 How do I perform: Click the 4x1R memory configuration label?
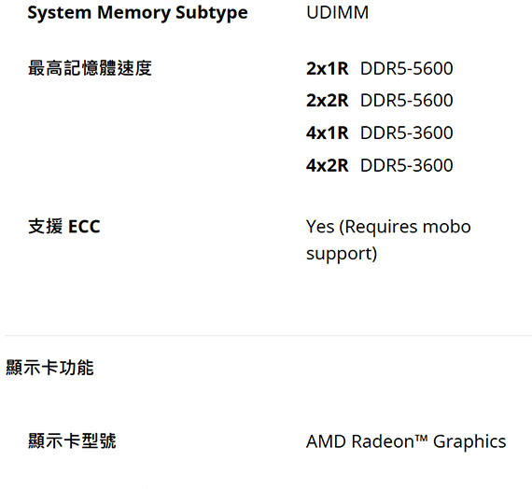pos(327,133)
